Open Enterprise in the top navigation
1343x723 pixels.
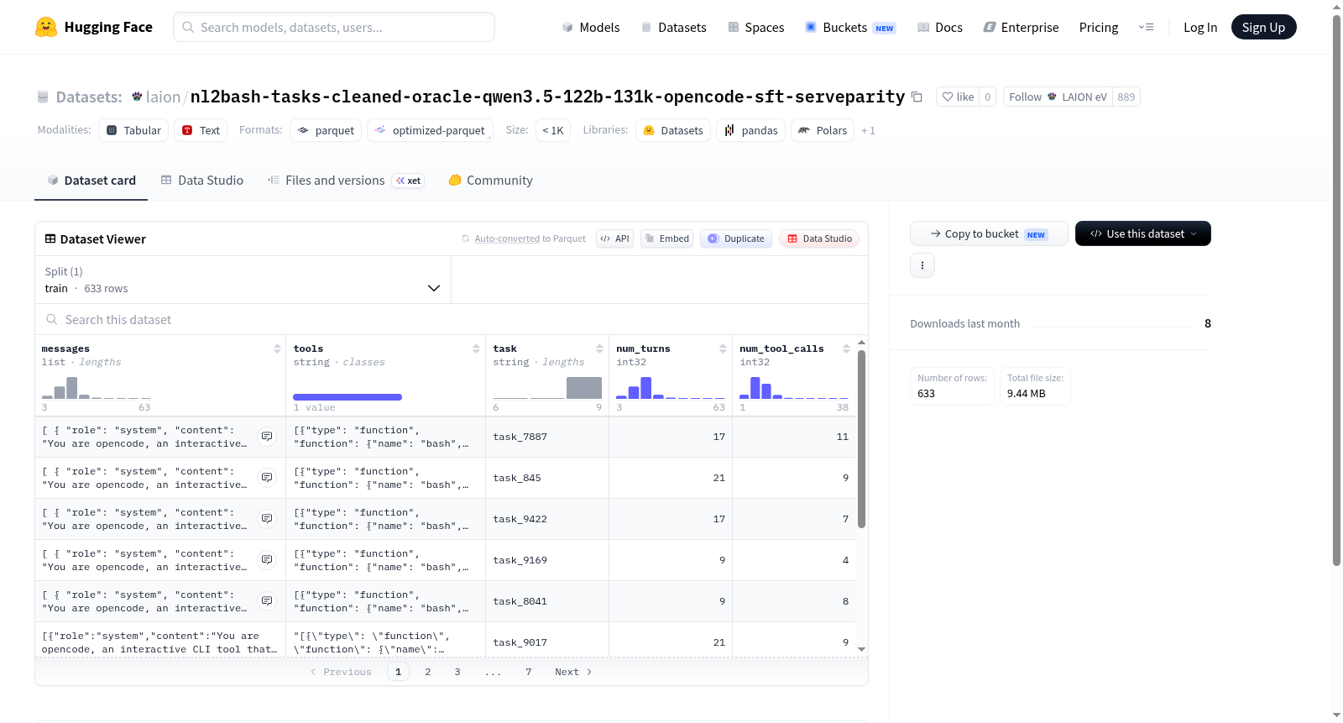(1021, 27)
